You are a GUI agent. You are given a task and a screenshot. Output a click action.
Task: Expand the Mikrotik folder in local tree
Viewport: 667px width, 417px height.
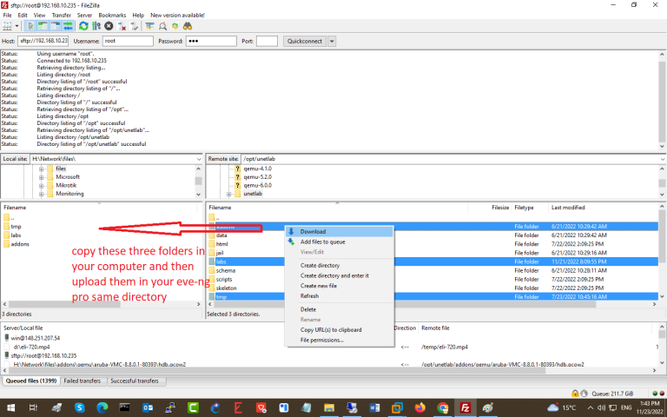click(41, 185)
